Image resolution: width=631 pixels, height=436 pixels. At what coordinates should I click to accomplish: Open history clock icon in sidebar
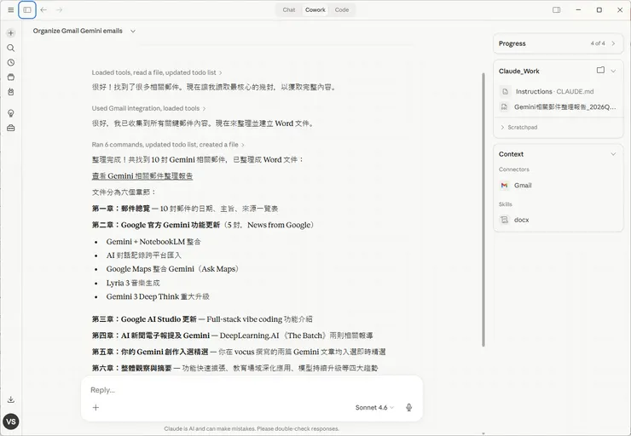pyautogui.click(x=11, y=62)
